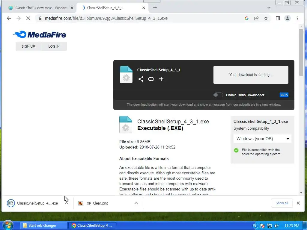Click the SIGN UP button
The image size is (307, 230).
(x=28, y=46)
